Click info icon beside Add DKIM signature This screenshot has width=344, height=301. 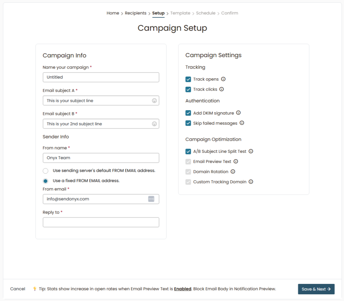(239, 113)
